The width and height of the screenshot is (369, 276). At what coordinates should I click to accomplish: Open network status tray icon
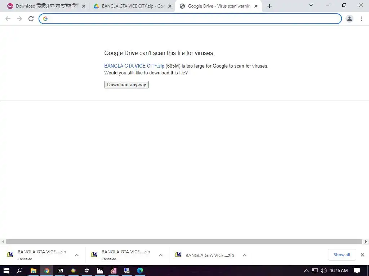click(x=315, y=271)
